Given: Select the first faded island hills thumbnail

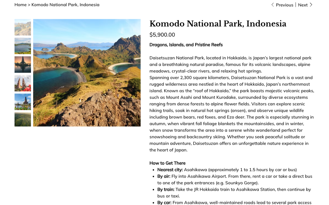Looking at the screenshot, I should [x=23, y=27].
